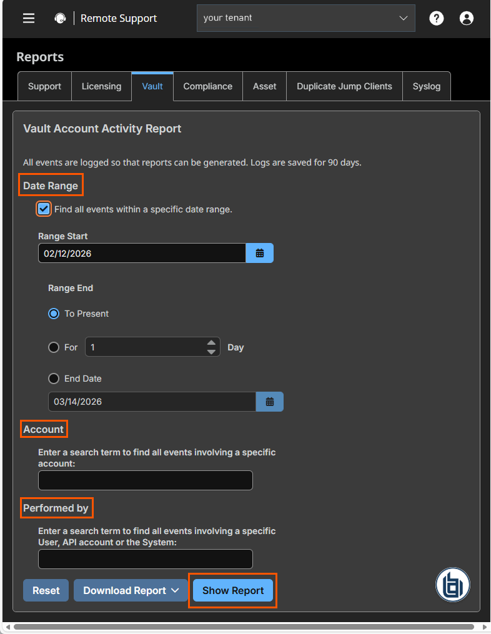Click the Reports heading
The height and width of the screenshot is (634, 491).
coord(40,57)
